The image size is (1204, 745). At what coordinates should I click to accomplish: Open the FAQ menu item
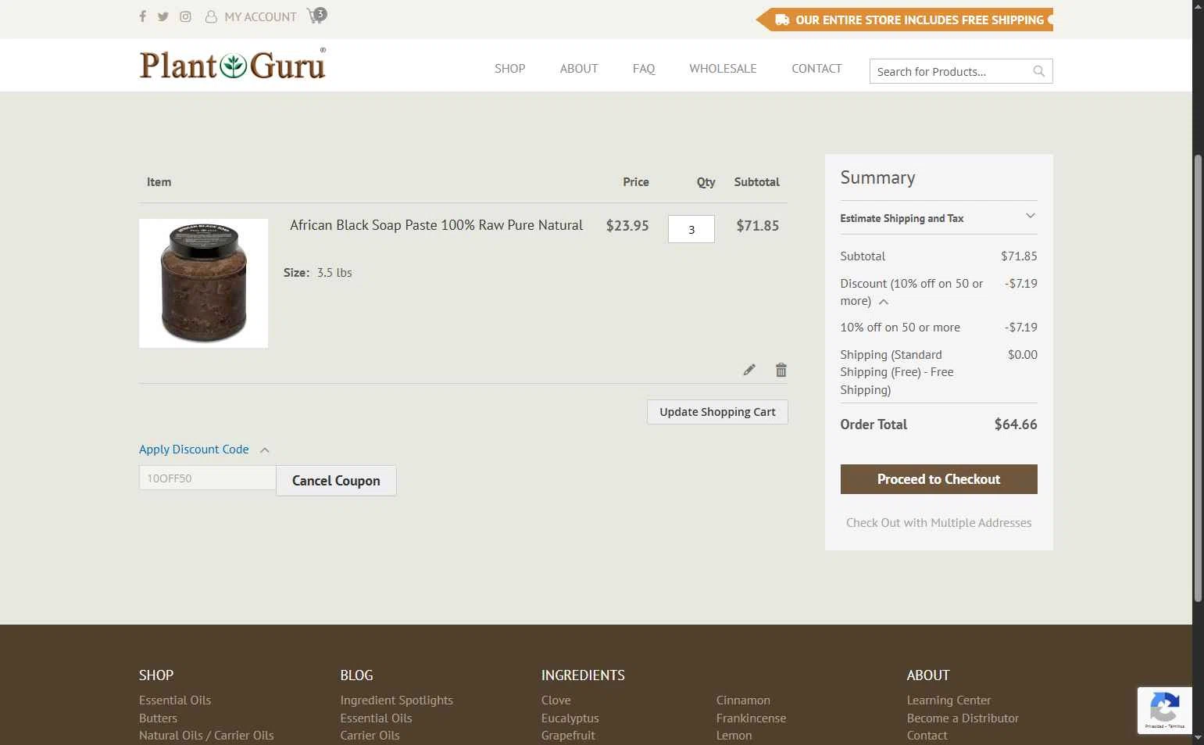click(x=644, y=69)
